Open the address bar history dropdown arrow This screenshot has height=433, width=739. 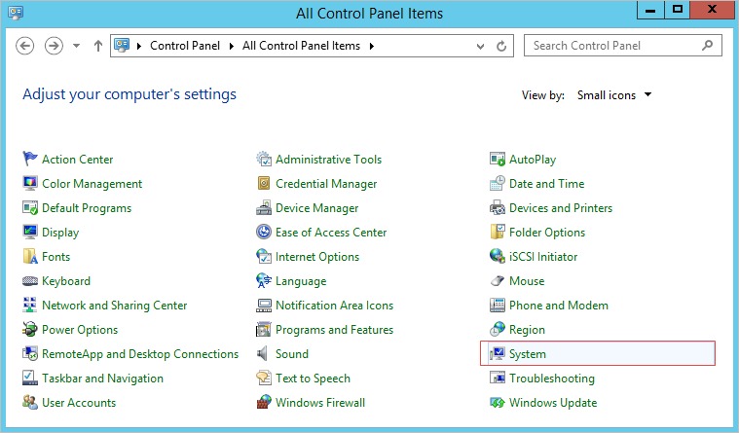tap(480, 46)
